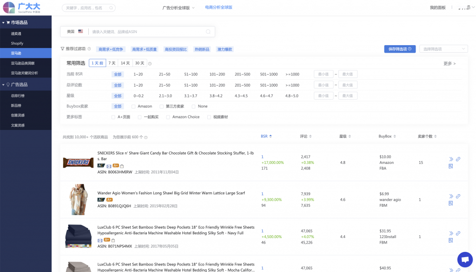Image resolution: width=476 pixels, height=272 pixels.
Task: Click the info icon after the 30 天 tab
Action: click(150, 64)
